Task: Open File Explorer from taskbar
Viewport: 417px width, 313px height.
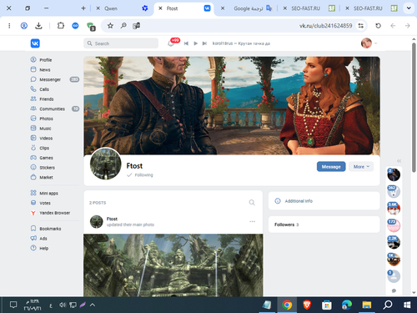Action: 367,305
